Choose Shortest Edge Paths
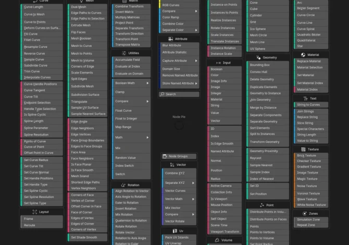The height and width of the screenshot is (245, 349). [x=88, y=182]
